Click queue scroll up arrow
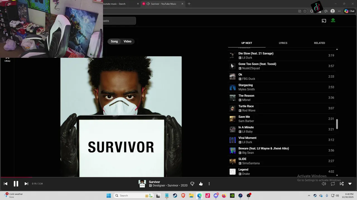Viewport: 357px width, 200px height. click(x=337, y=49)
